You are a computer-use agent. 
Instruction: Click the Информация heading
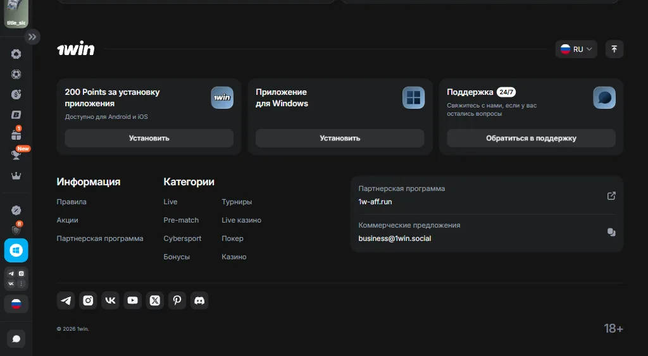[89, 181]
